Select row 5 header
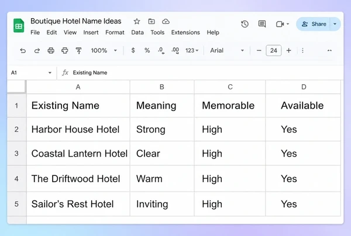The image size is (351, 236). point(16,204)
